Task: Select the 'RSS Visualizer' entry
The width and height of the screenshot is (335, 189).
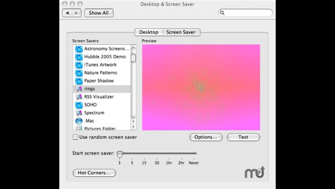Action: click(x=102, y=97)
